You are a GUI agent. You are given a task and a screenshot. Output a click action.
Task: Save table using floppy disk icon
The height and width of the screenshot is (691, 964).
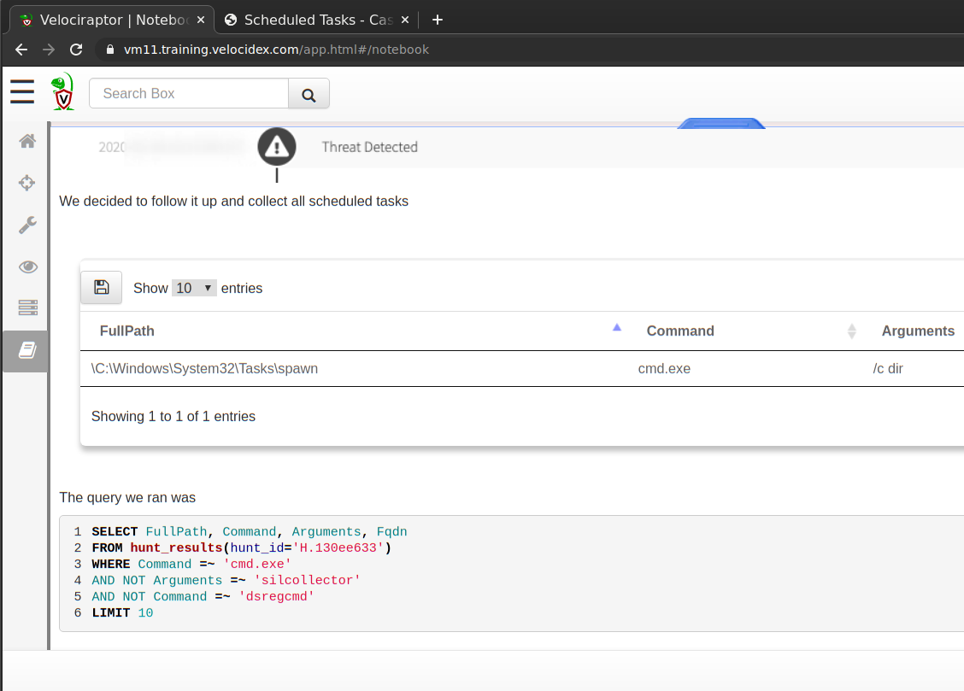(x=101, y=288)
